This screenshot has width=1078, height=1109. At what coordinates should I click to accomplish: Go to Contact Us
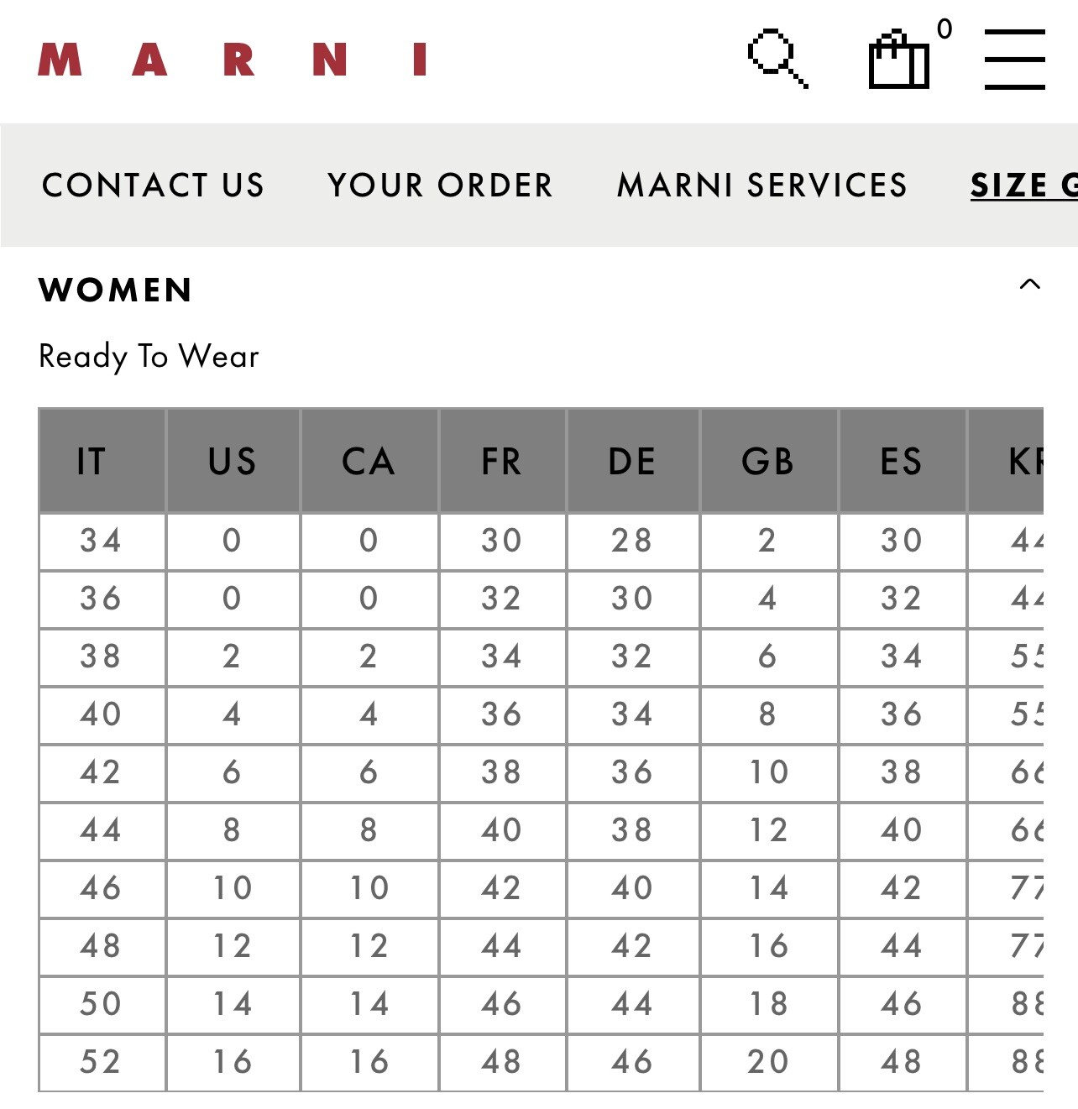(x=154, y=185)
